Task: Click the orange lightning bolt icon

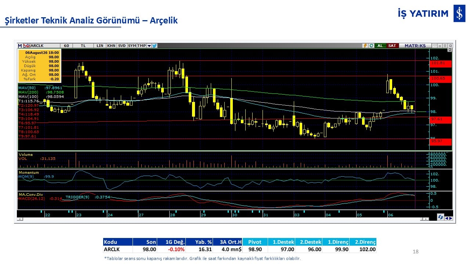Action: tap(365, 46)
